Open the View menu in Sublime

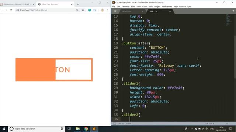click(139, 7)
